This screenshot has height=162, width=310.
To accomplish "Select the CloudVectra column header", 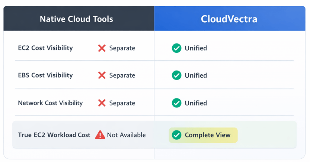I will click(x=230, y=19).
